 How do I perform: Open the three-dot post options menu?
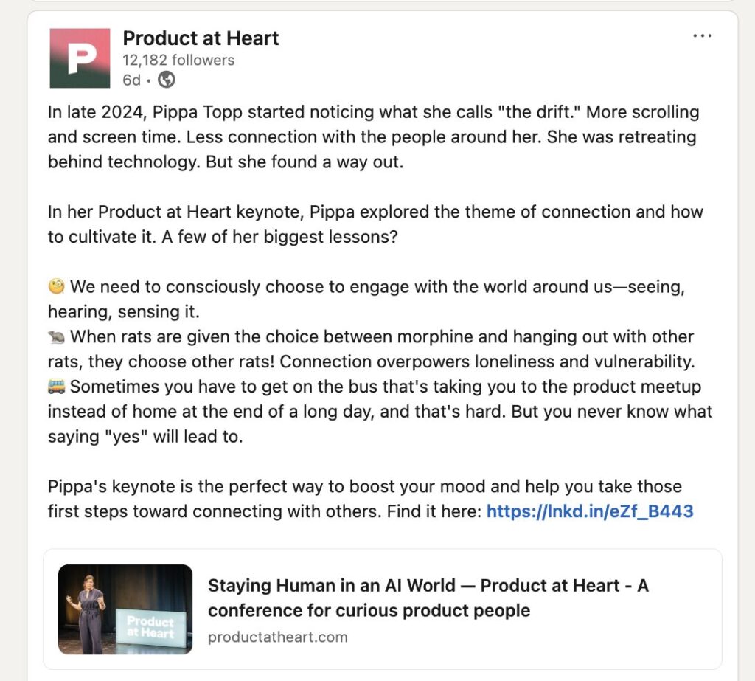702,36
